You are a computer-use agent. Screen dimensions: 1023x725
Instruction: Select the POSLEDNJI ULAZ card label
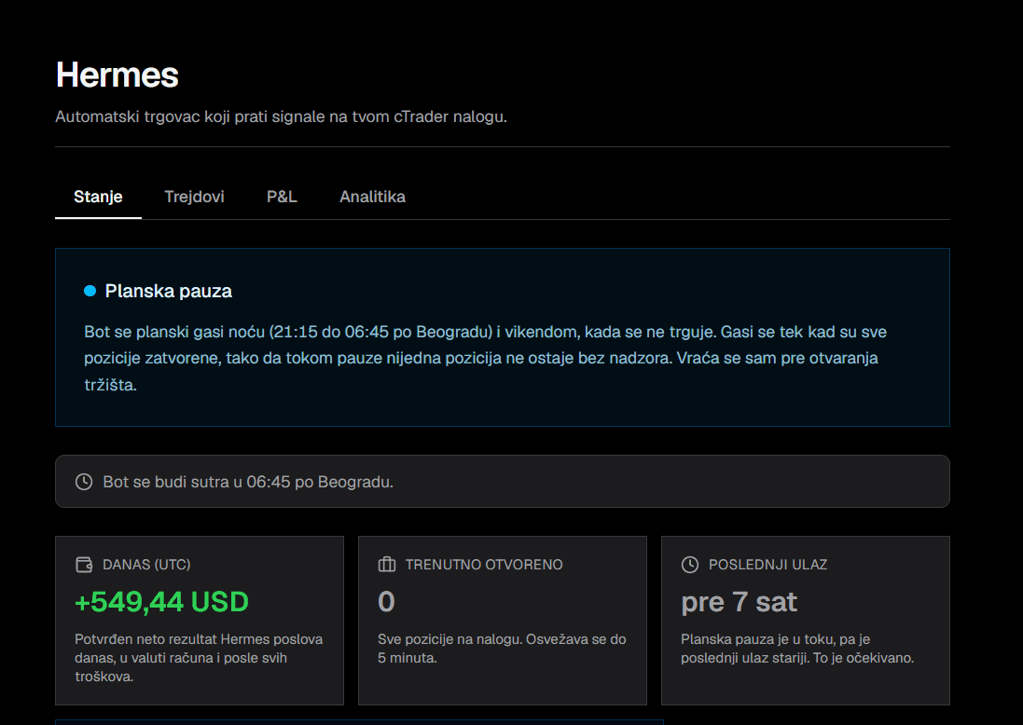pyautogui.click(x=767, y=565)
